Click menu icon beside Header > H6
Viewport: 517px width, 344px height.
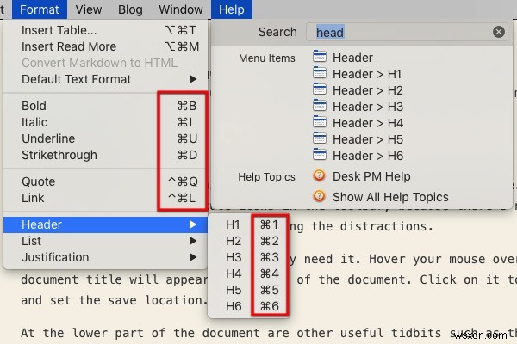pyautogui.click(x=320, y=155)
